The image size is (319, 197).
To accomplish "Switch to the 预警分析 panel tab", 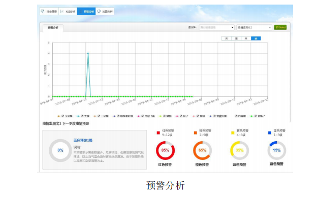I will [53, 28].
